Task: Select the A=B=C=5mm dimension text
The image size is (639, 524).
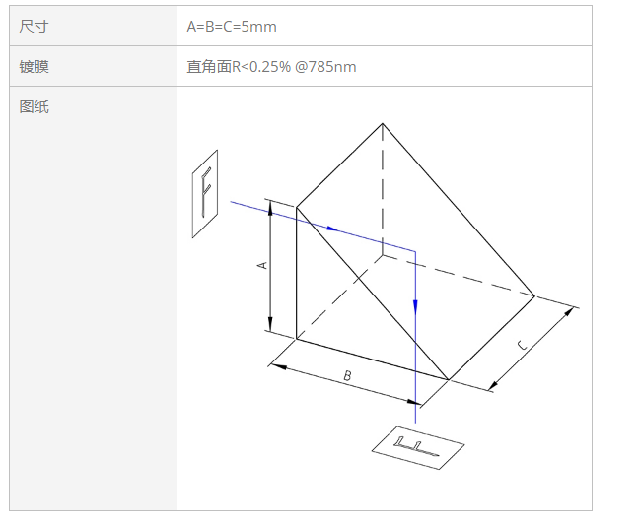Action: point(232,27)
